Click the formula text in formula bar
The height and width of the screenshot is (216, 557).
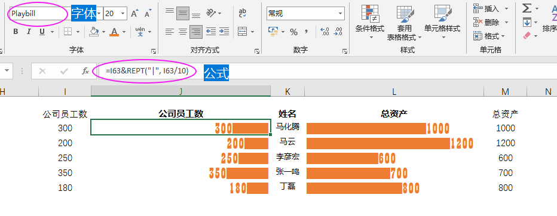point(147,71)
